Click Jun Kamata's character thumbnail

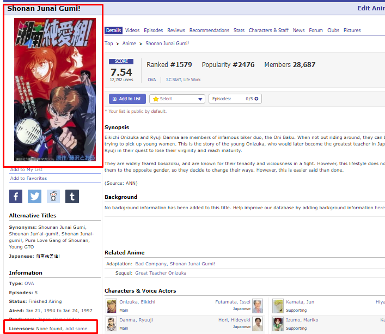click(x=278, y=306)
